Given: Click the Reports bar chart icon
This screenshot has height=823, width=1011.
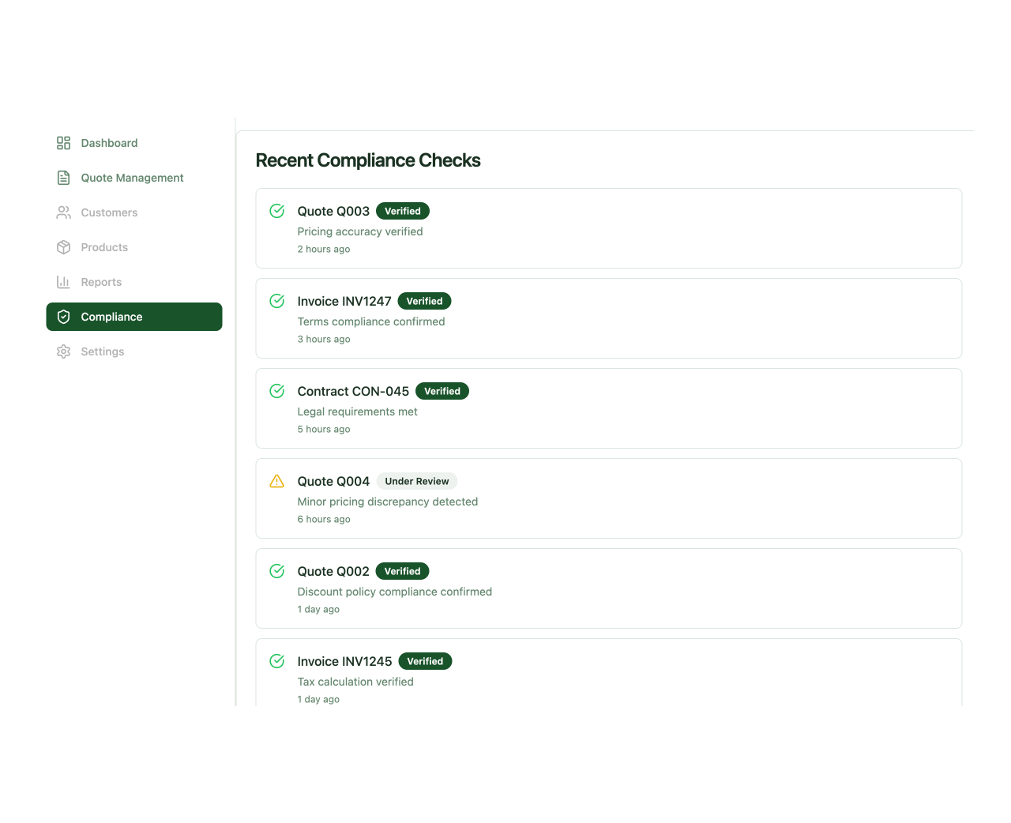Looking at the screenshot, I should click(x=63, y=282).
